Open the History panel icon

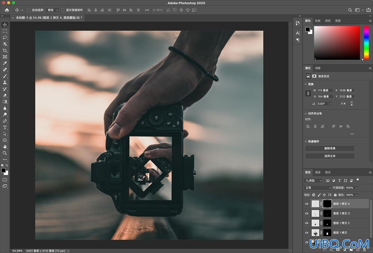pyautogui.click(x=298, y=23)
